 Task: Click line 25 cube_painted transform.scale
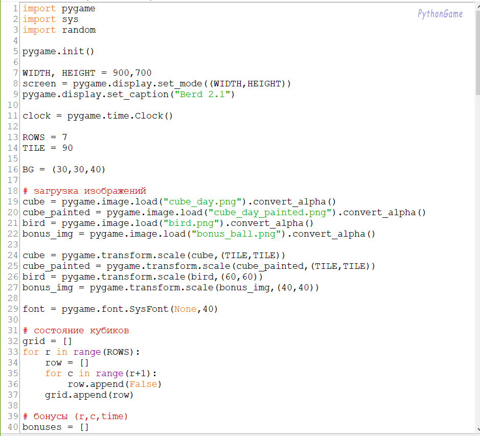(199, 266)
